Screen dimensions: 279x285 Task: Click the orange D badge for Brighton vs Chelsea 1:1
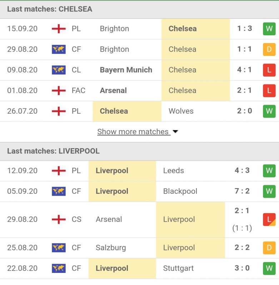click(269, 49)
